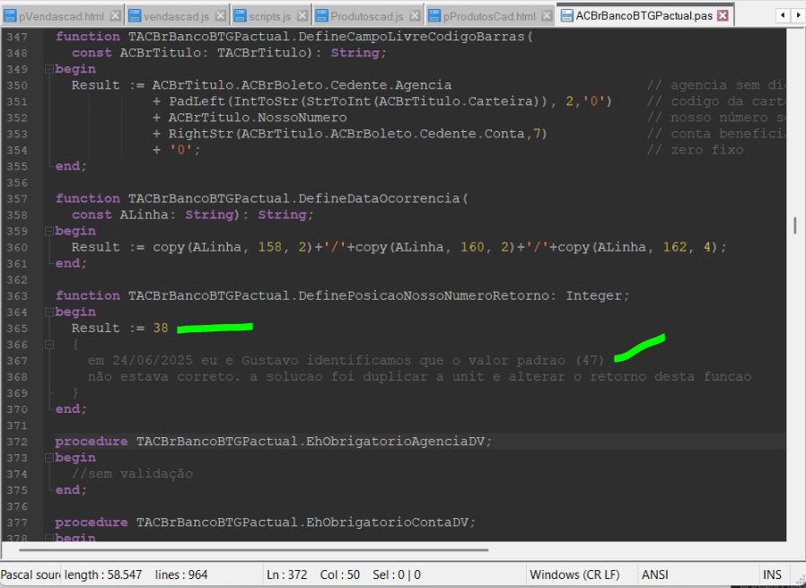Click the save icon on scripts.js tab

tap(240, 16)
